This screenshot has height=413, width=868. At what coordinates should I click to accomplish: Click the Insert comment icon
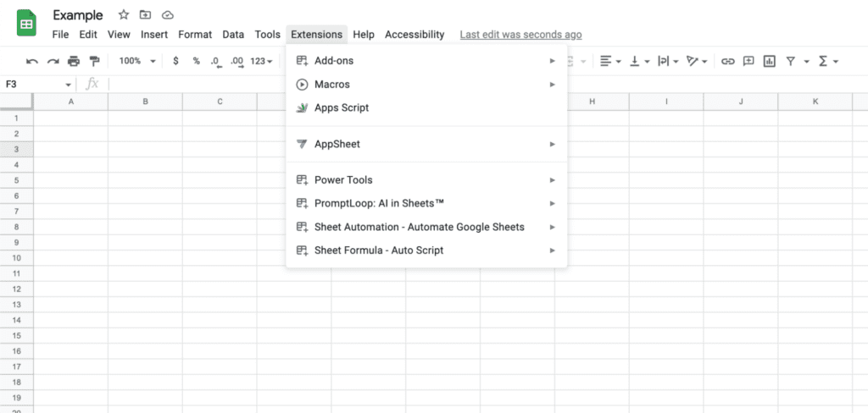[x=748, y=62]
